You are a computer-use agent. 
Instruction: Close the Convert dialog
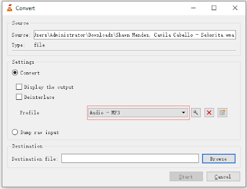pos(235,8)
